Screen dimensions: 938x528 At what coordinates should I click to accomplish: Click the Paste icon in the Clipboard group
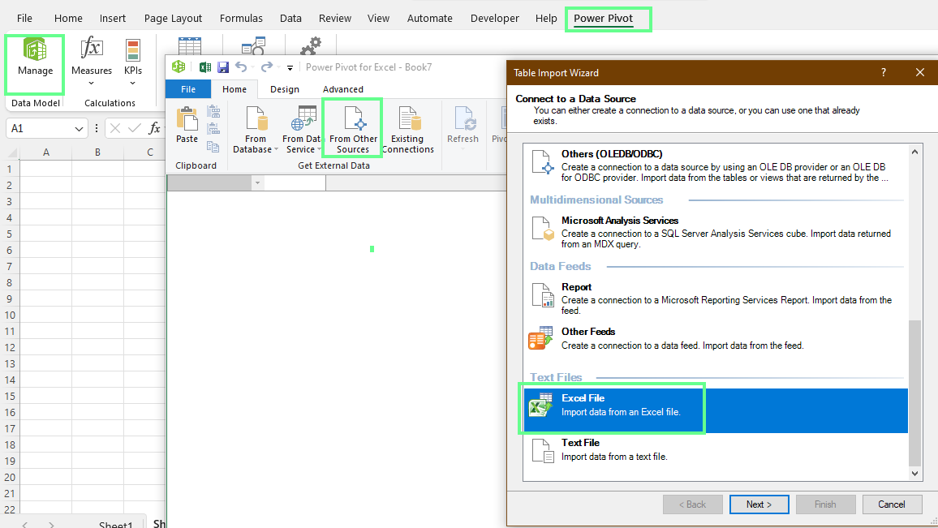pos(186,126)
